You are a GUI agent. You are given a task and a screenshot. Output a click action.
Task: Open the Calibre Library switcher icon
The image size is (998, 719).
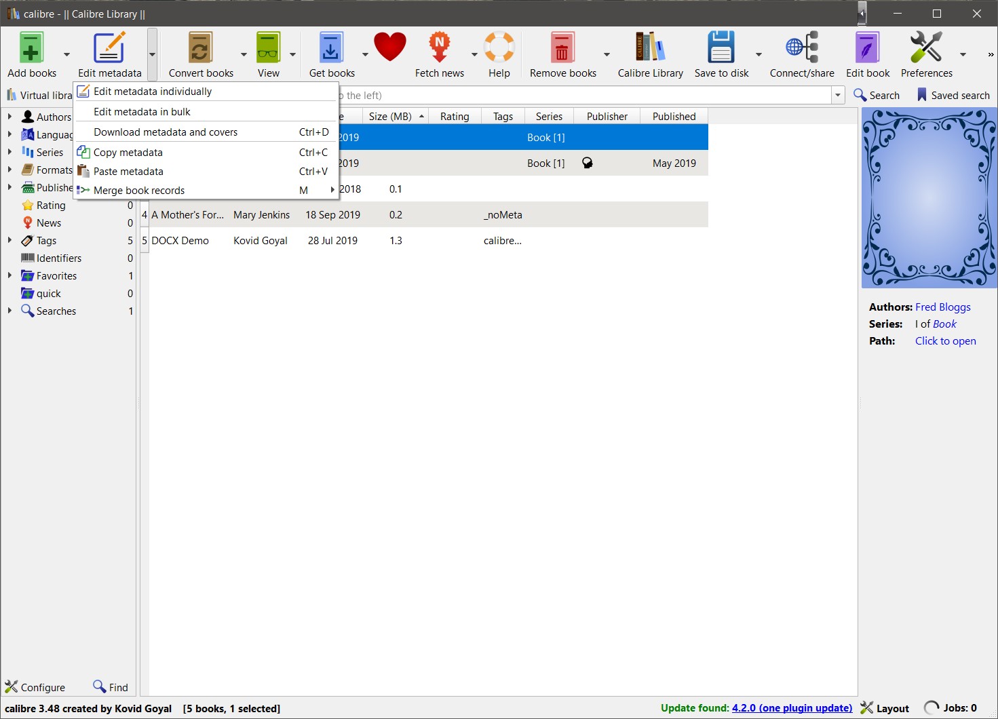pyautogui.click(x=650, y=47)
